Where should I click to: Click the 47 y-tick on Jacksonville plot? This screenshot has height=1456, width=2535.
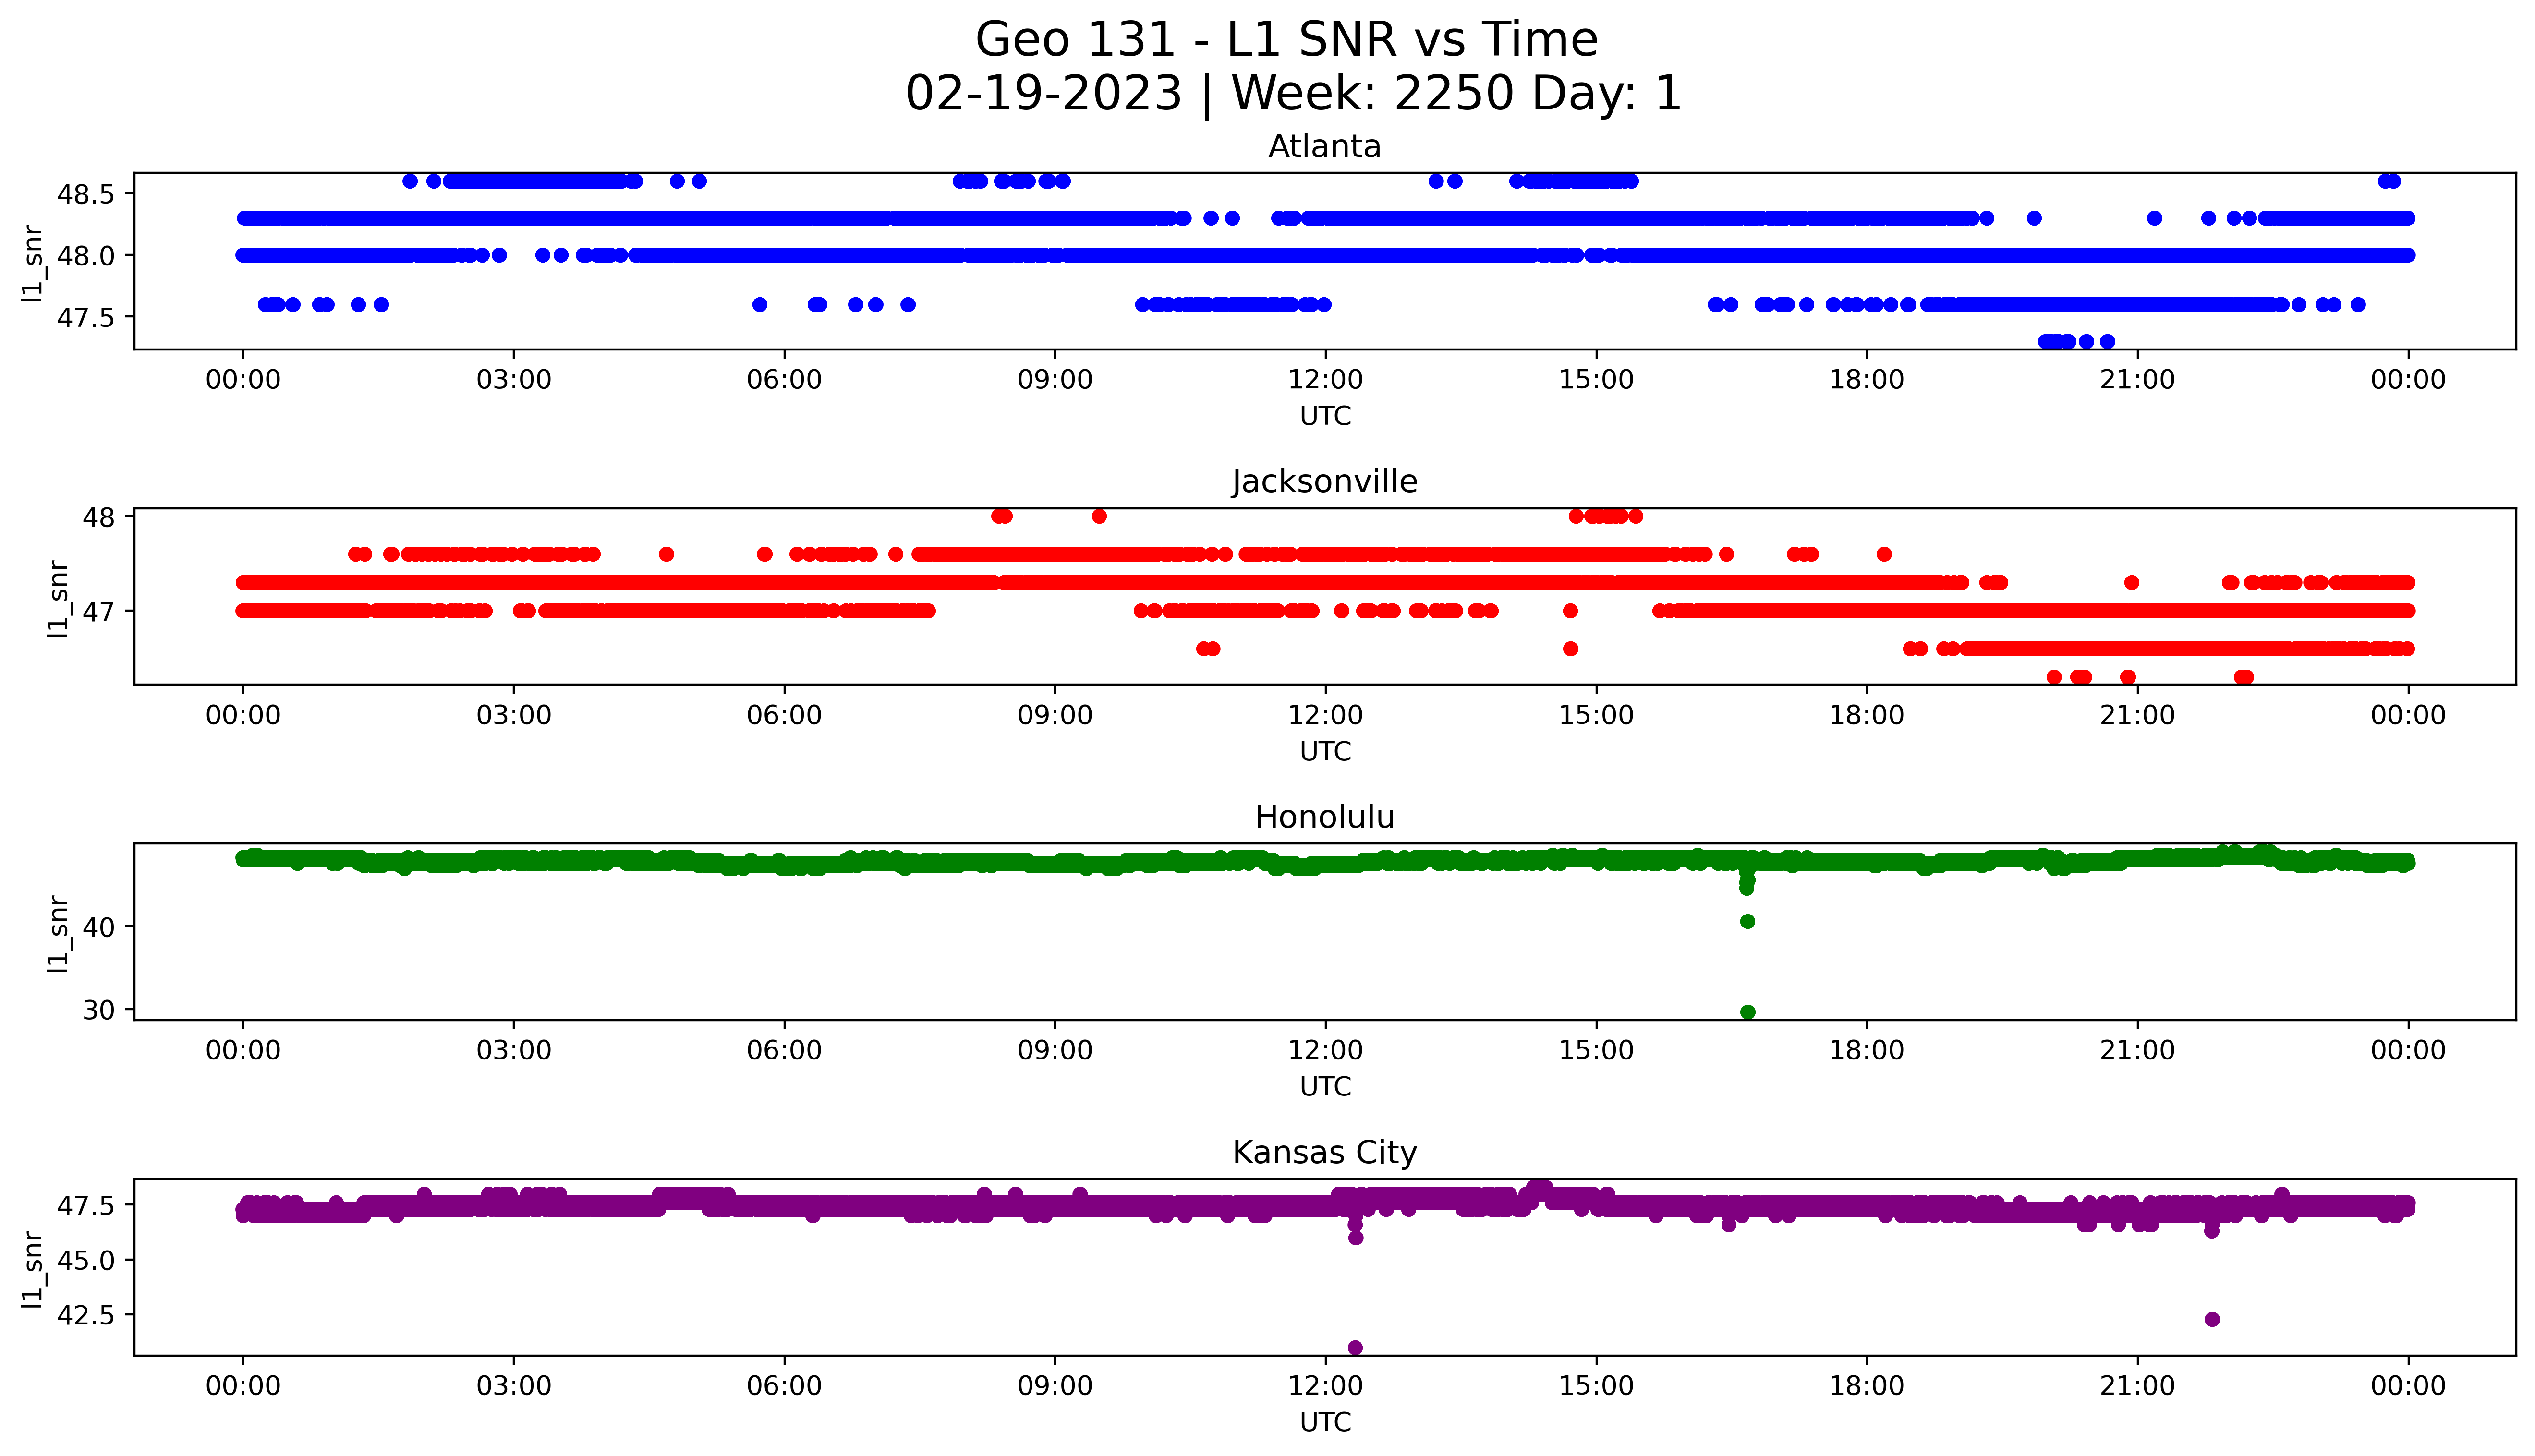(100, 612)
